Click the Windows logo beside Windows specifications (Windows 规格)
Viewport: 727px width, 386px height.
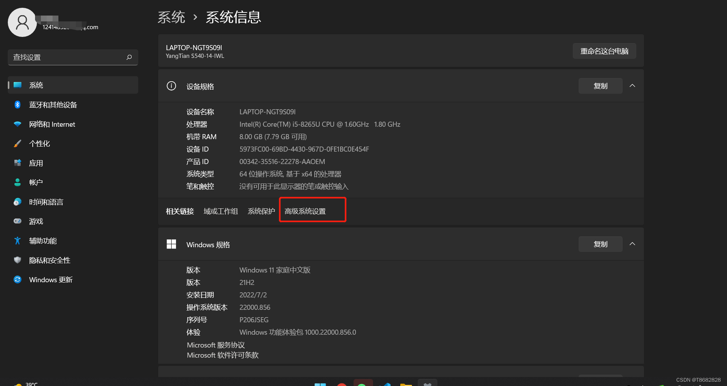point(171,244)
